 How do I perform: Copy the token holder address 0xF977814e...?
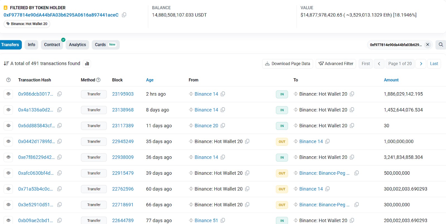[124, 15]
